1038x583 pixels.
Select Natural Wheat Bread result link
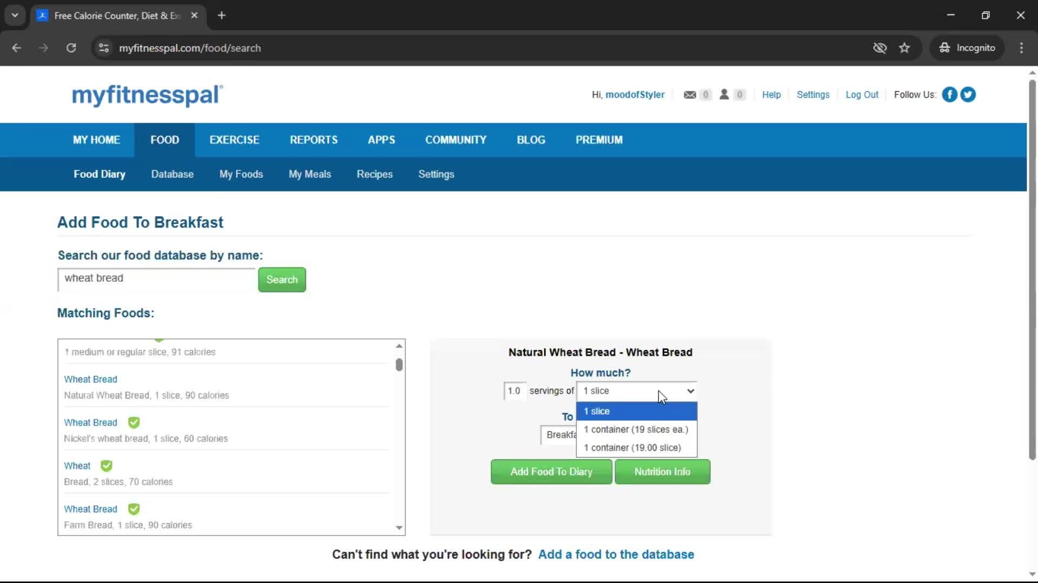[x=90, y=379]
